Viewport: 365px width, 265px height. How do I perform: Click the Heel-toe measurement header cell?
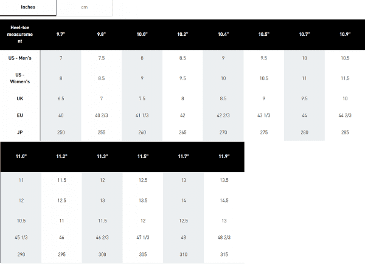(21, 35)
